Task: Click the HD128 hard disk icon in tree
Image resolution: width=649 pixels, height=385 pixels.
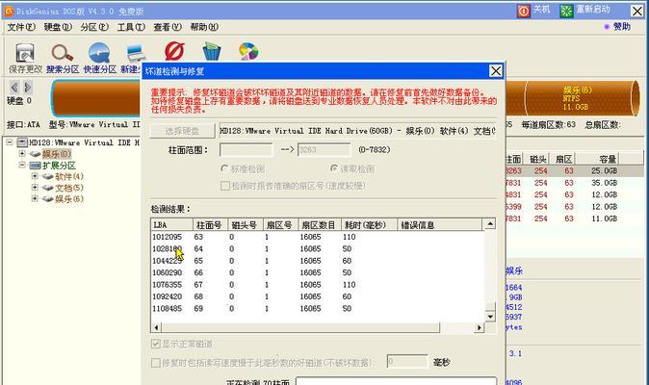Action: click(22, 142)
